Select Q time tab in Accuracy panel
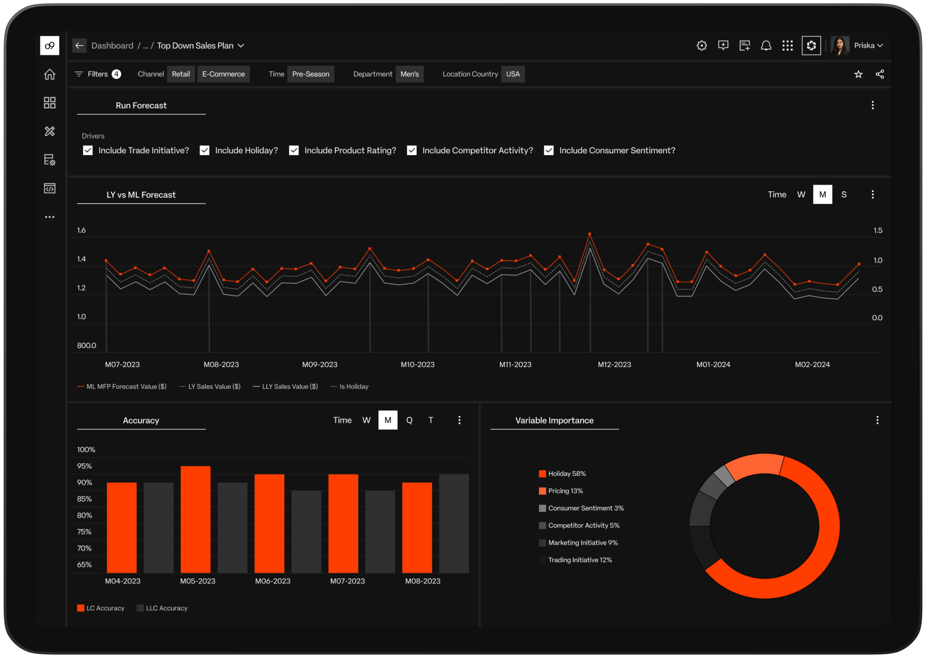The image size is (926, 658). tap(409, 420)
